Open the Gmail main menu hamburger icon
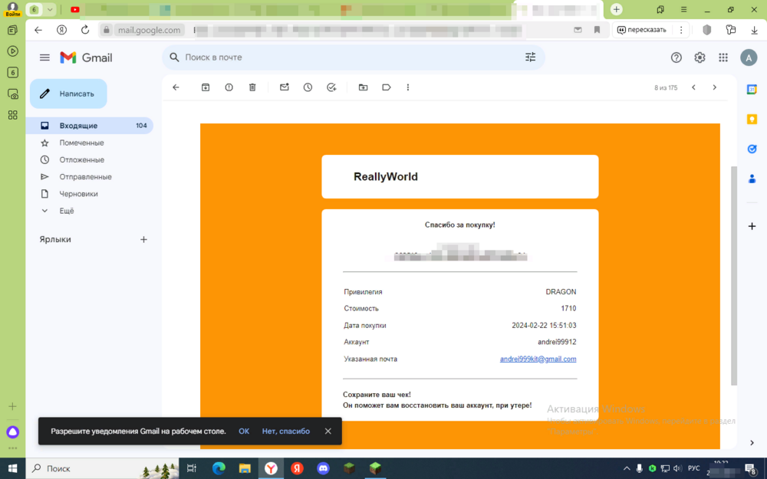Screen dimensions: 767x479 click(x=44, y=57)
